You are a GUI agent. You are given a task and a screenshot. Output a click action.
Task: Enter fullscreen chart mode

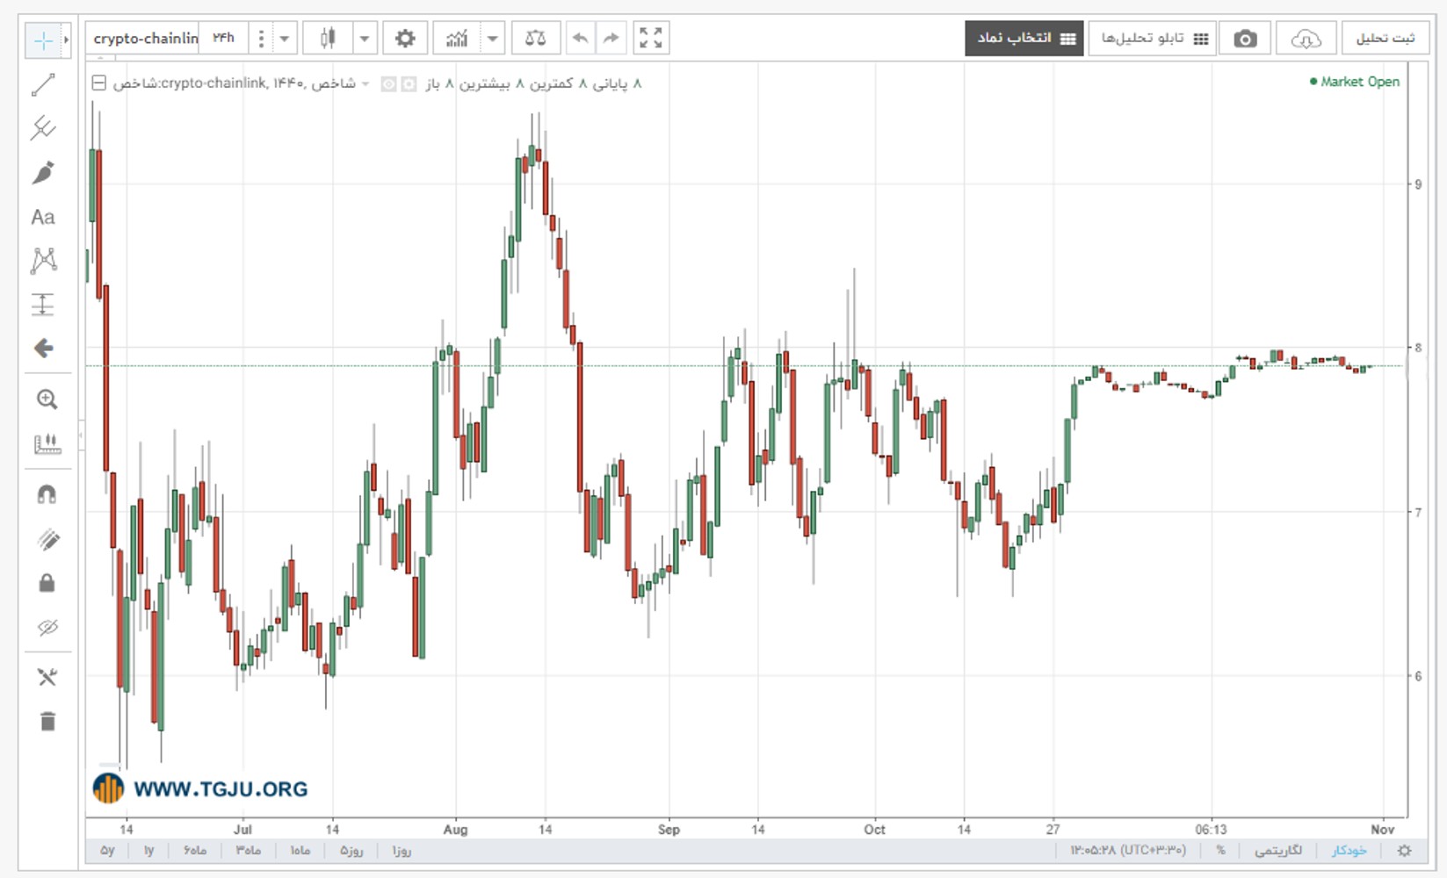tap(651, 39)
